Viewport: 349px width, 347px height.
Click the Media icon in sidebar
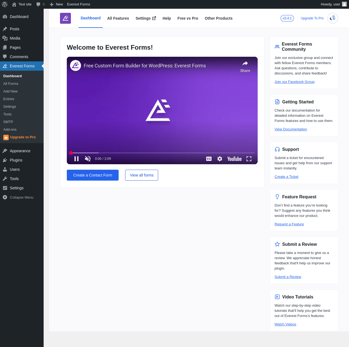5,38
